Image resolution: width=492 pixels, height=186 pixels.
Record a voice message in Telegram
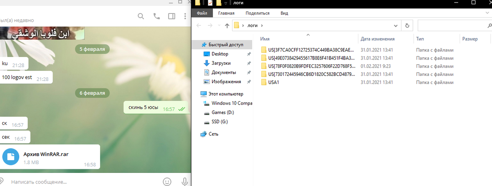click(x=185, y=181)
